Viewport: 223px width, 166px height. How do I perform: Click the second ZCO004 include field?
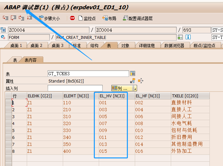pos(136,30)
